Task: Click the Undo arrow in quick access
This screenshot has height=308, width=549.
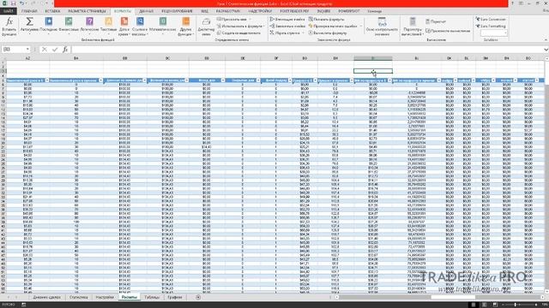Action: [x=21, y=3]
